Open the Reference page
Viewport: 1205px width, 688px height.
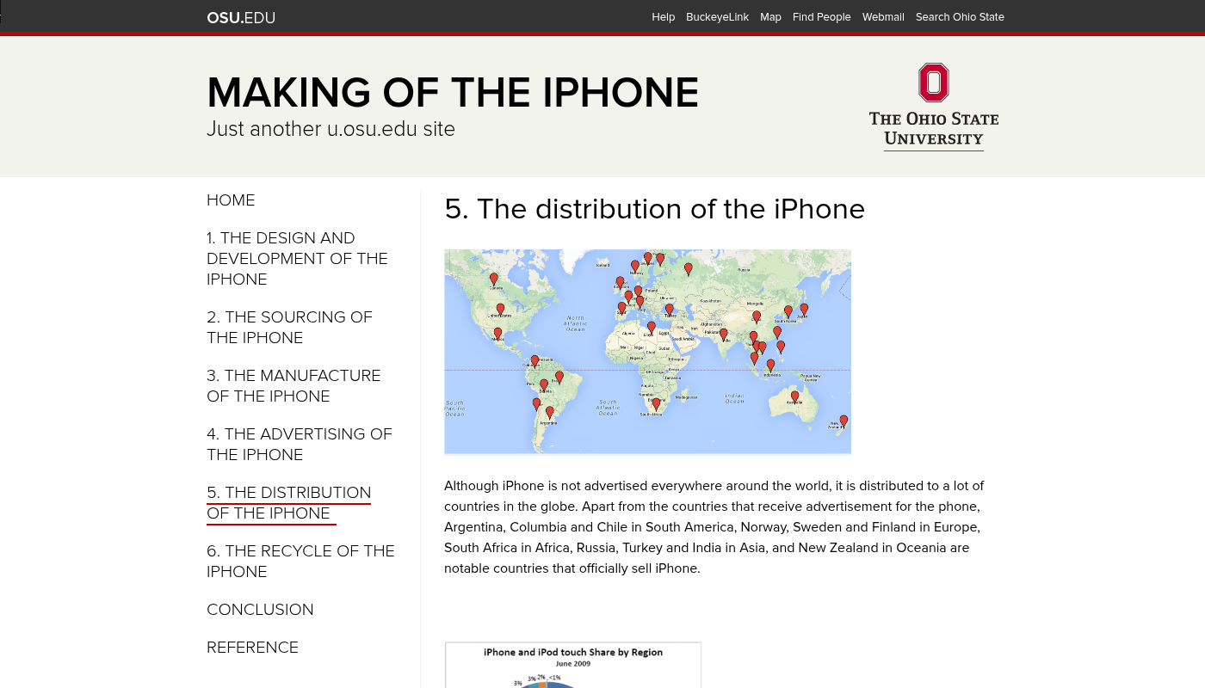(252, 648)
